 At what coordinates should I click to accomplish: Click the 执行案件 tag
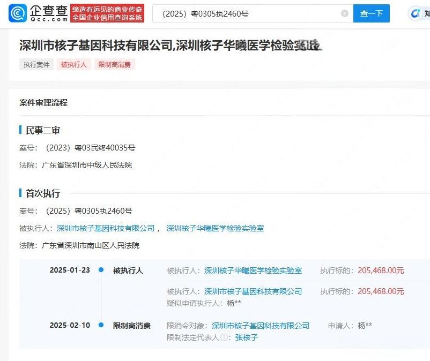(36, 65)
